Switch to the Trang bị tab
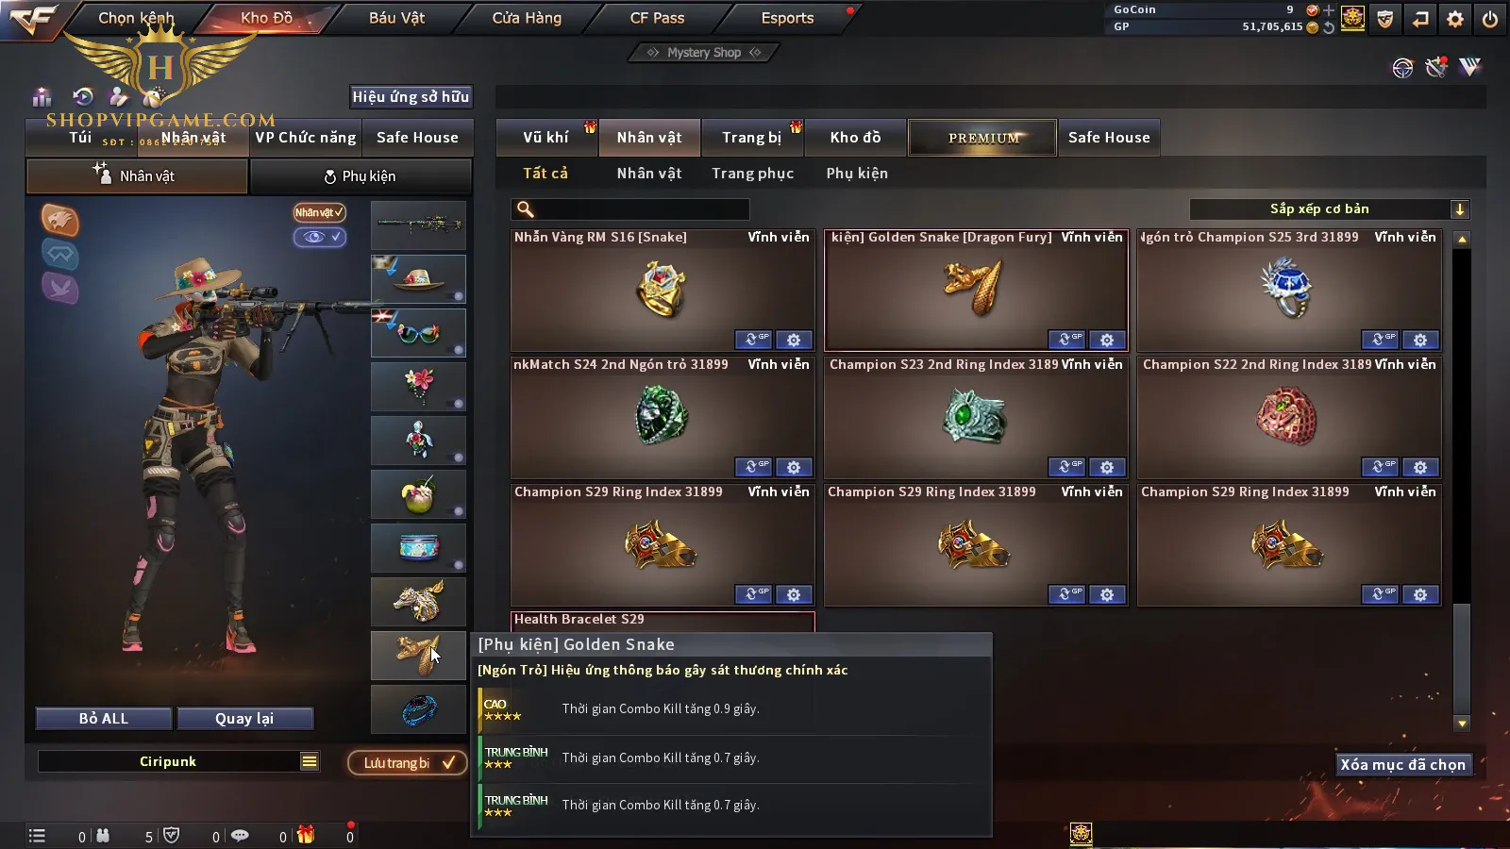Viewport: 1510px width, 849px height. [751, 138]
